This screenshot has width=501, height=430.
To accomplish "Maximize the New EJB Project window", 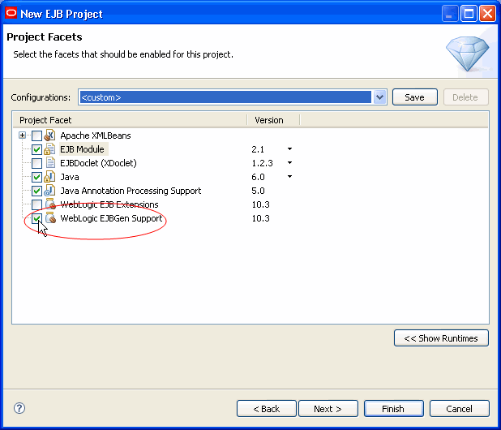I will click(469, 14).
